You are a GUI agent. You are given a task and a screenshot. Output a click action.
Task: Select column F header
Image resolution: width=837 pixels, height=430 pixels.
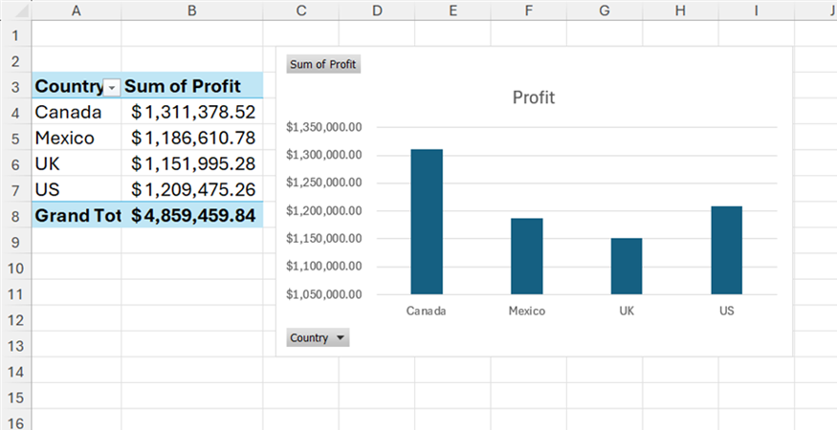[x=528, y=11]
